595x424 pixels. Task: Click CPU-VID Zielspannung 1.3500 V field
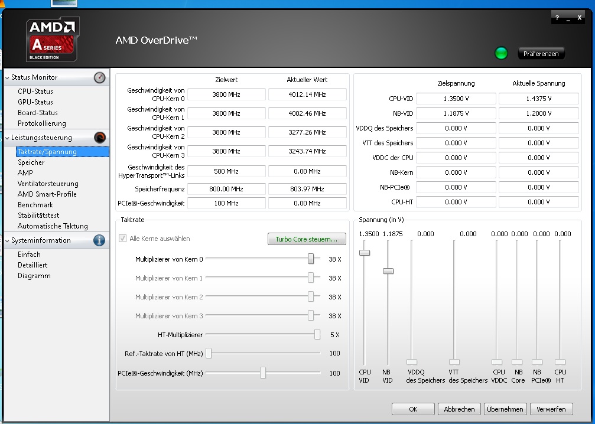456,99
